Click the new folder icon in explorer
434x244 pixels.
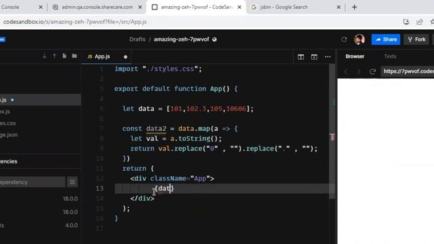click(74, 56)
